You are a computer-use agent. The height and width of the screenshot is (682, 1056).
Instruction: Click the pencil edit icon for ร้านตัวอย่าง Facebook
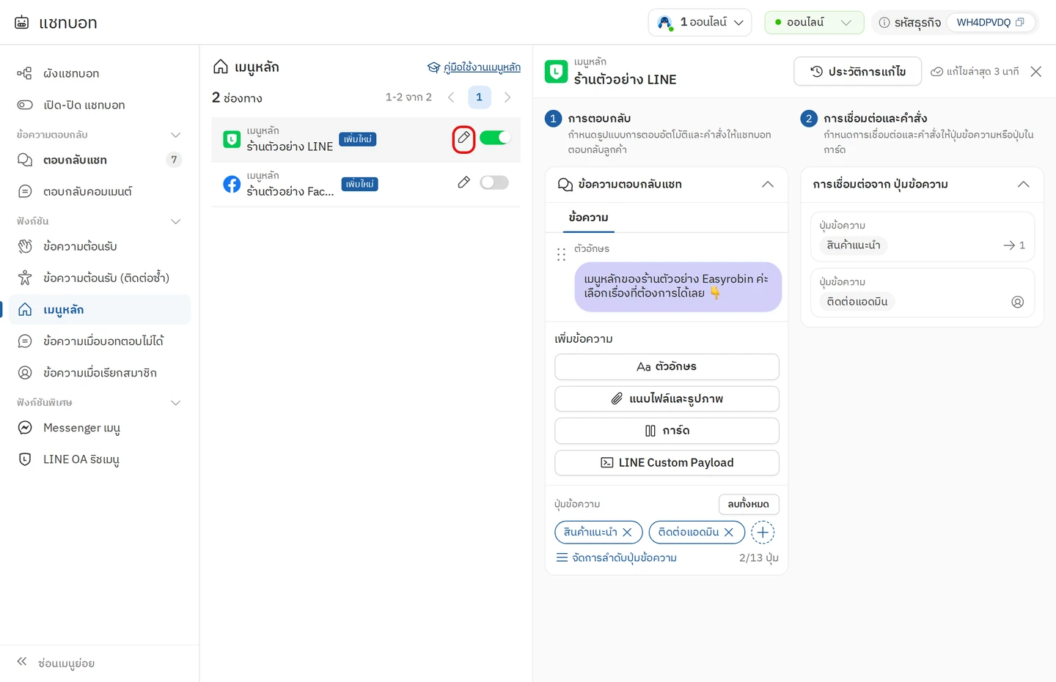tap(463, 182)
